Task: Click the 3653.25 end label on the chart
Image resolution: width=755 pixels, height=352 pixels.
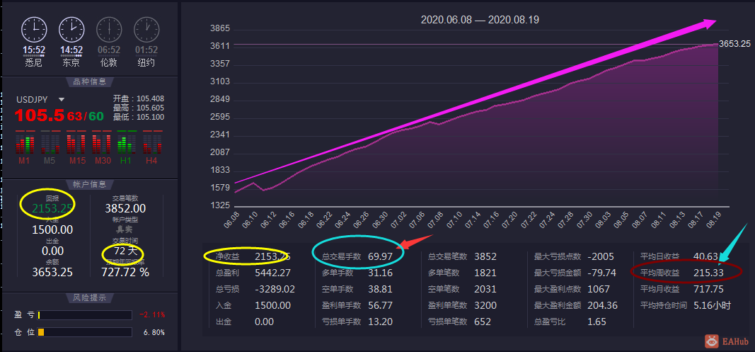Action: [x=734, y=44]
